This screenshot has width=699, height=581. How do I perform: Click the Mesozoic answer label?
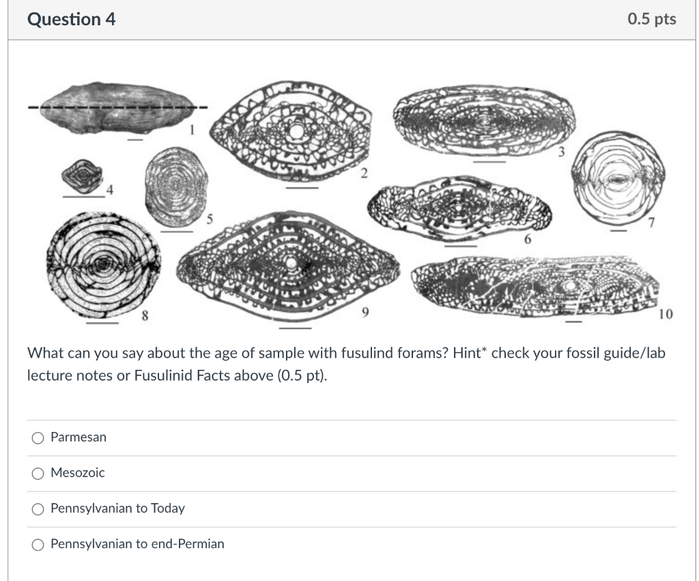click(78, 472)
